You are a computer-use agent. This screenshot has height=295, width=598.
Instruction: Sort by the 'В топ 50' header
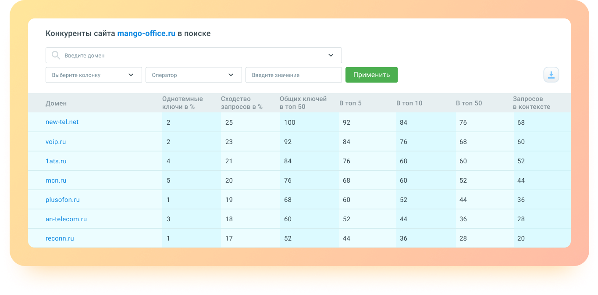[469, 103]
